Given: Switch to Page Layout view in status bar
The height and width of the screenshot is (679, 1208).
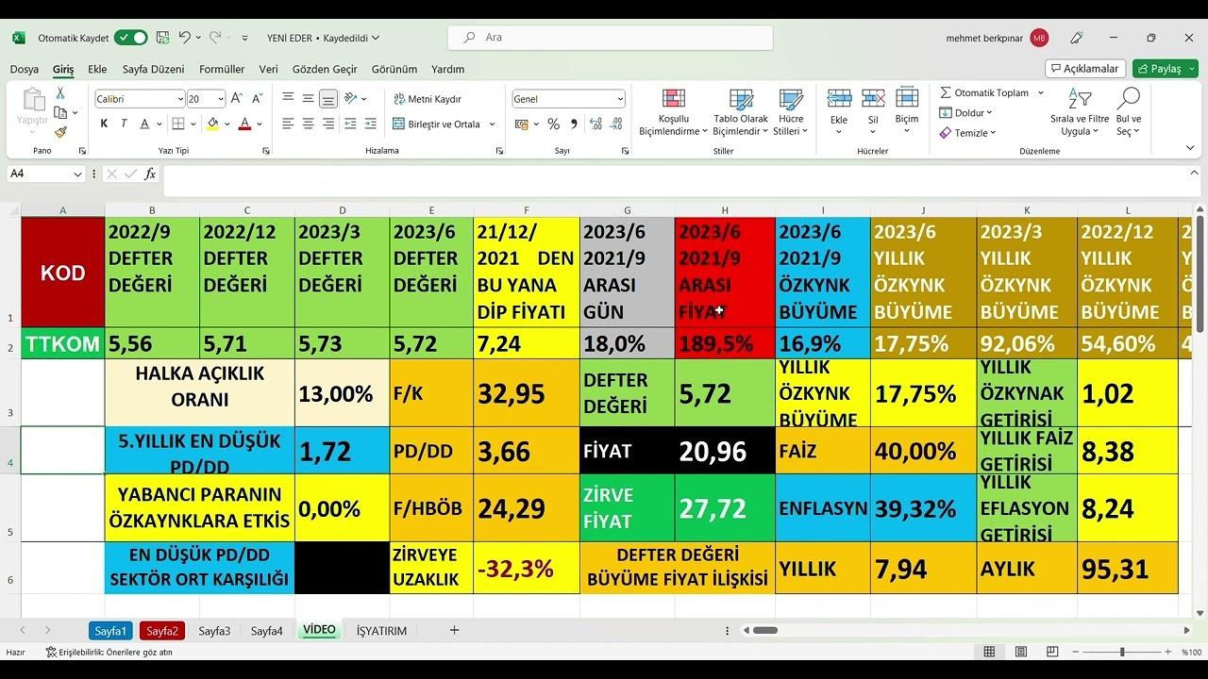Looking at the screenshot, I should point(1021,652).
